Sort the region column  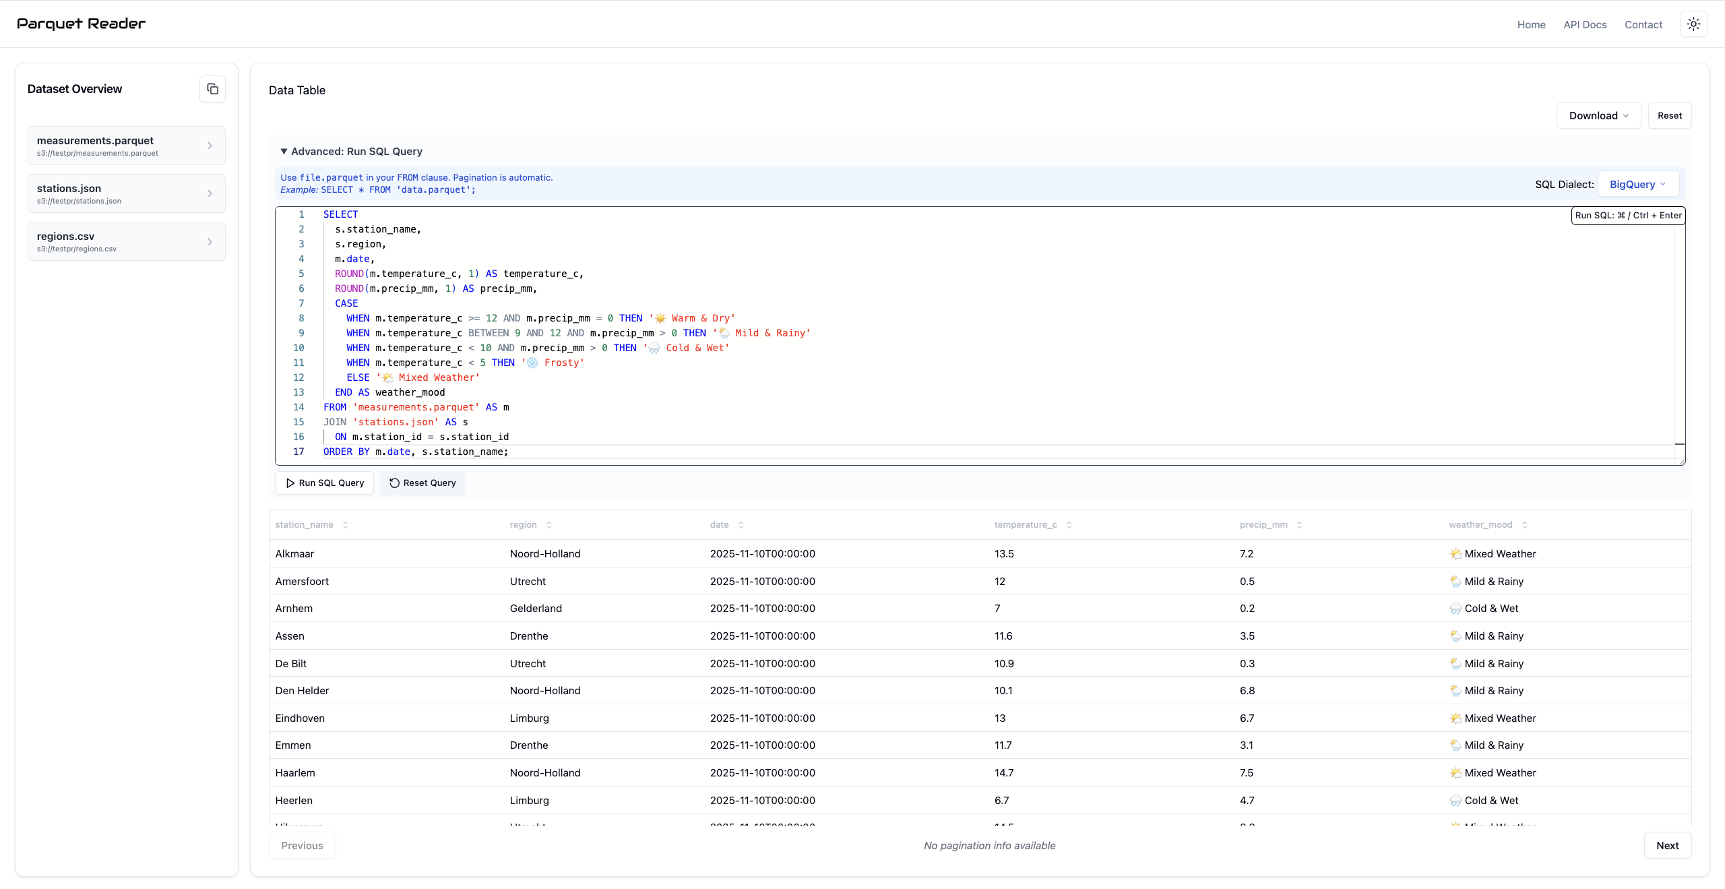548,524
